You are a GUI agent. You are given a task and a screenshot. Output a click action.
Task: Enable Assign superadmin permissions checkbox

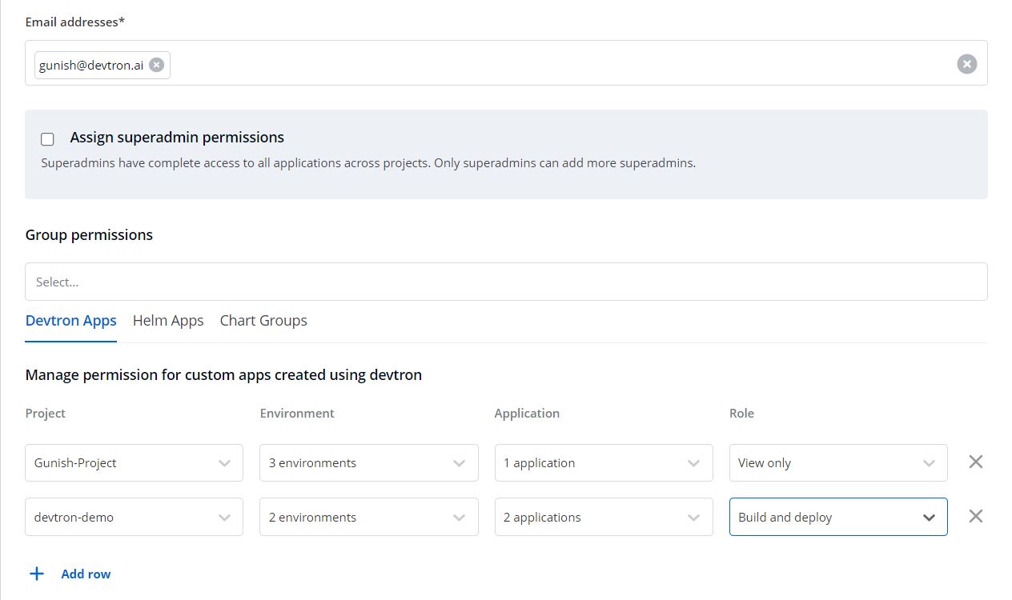click(48, 139)
